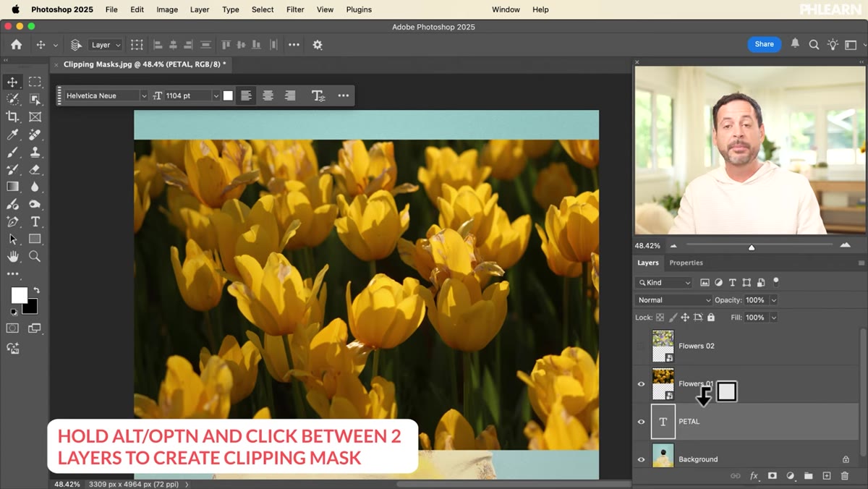The height and width of the screenshot is (489, 868).
Task: Add layer mask from Layers panel
Action: (x=773, y=476)
